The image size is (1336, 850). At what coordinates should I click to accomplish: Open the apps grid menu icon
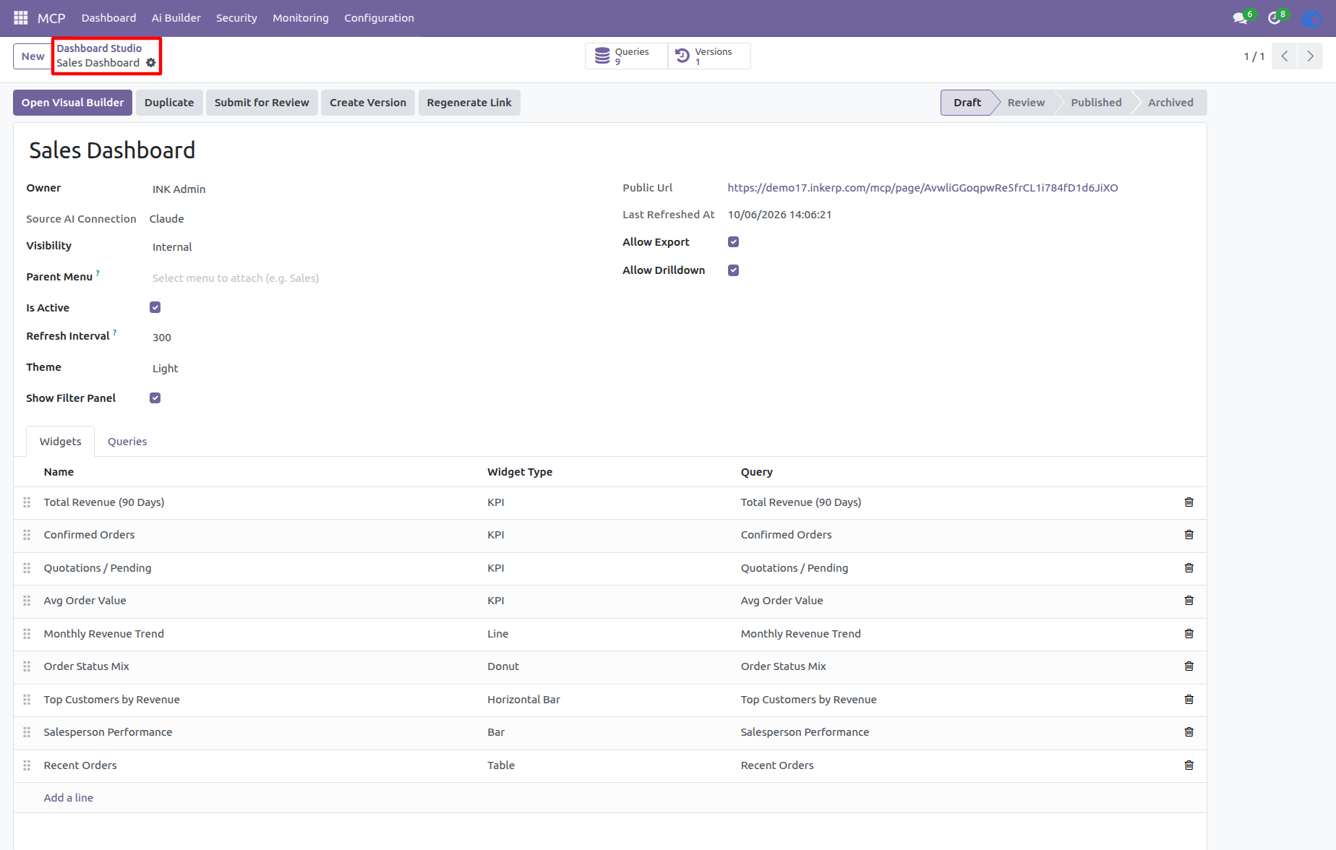(20, 17)
